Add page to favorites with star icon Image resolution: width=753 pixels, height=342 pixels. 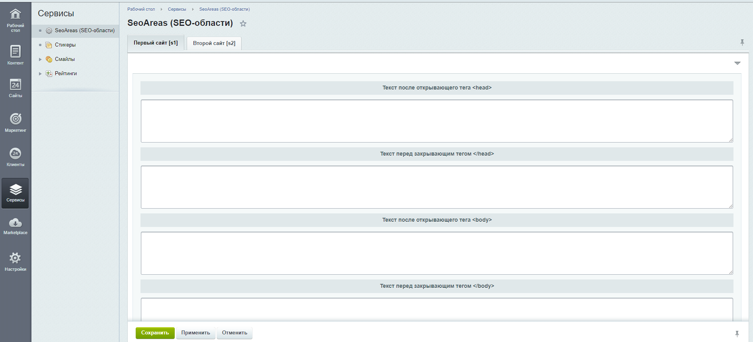243,23
